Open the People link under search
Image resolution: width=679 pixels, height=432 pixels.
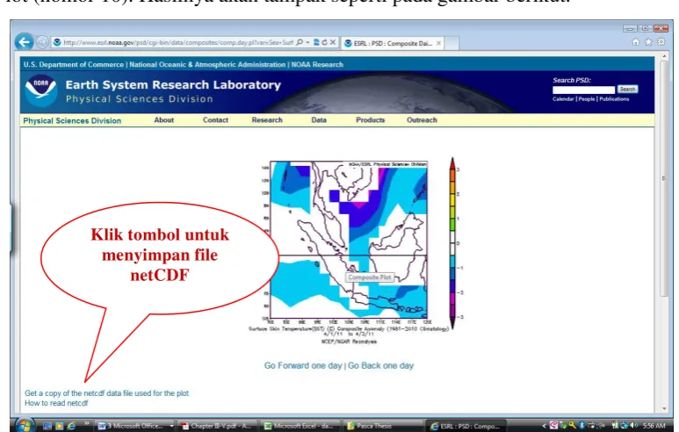[587, 99]
